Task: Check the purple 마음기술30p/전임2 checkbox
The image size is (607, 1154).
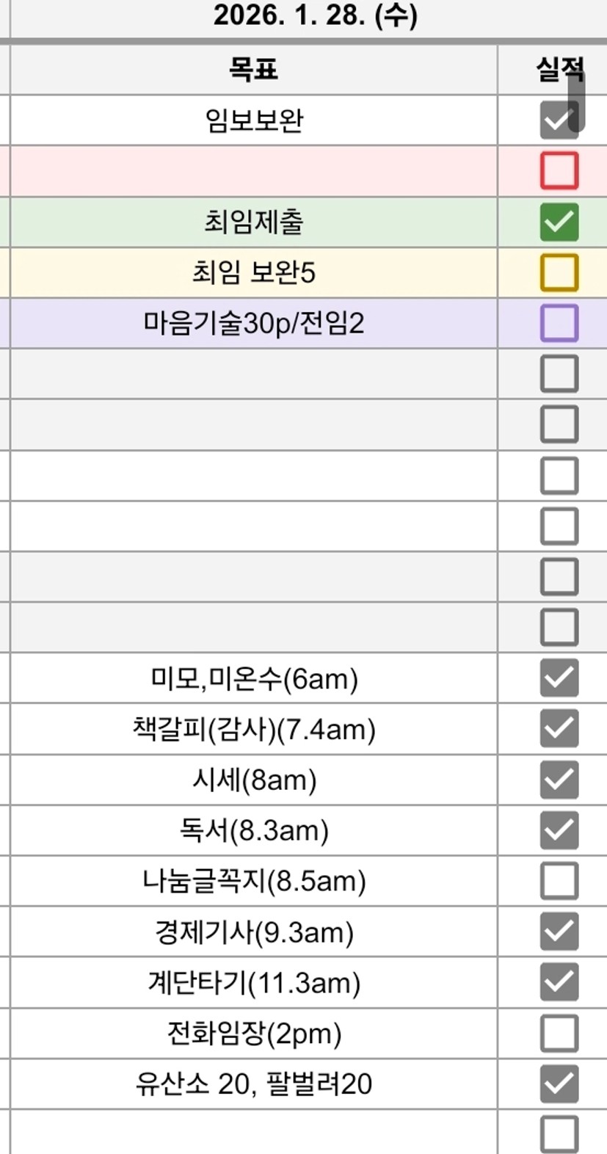Action: click(559, 323)
